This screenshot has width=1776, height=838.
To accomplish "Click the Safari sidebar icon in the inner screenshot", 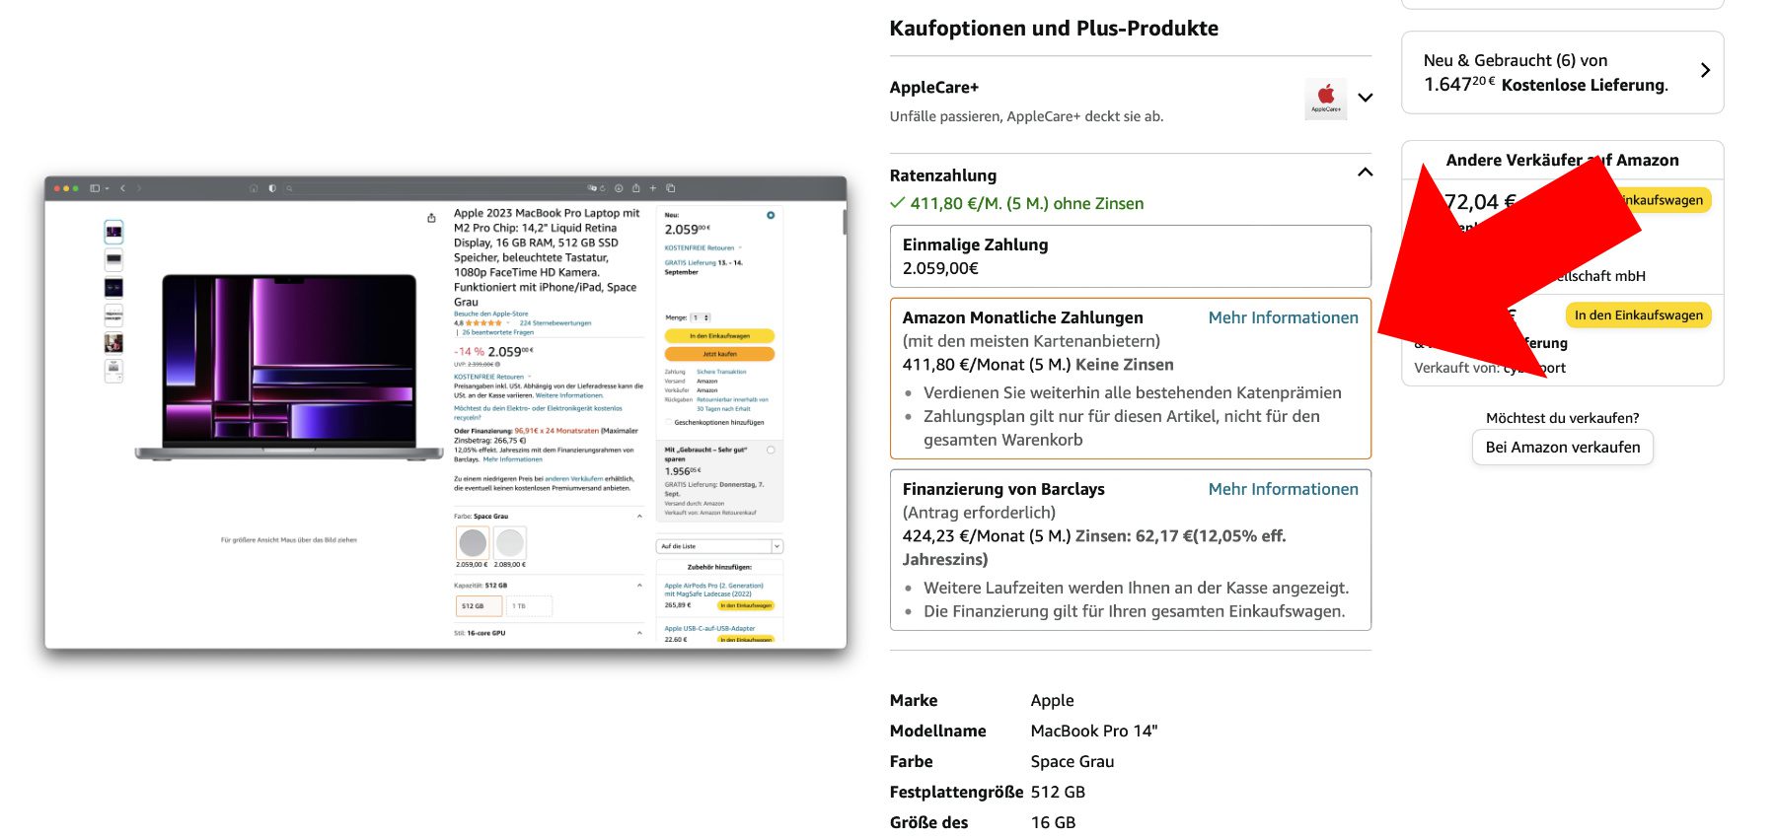I will click(x=96, y=188).
